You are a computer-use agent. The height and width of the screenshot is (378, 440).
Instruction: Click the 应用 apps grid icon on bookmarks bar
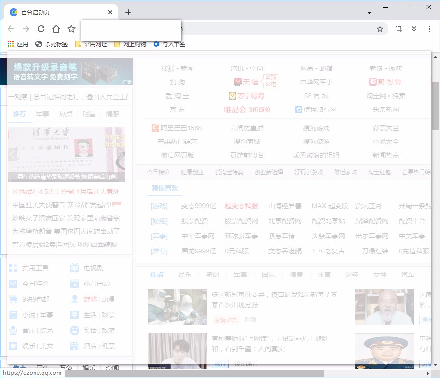click(10, 43)
